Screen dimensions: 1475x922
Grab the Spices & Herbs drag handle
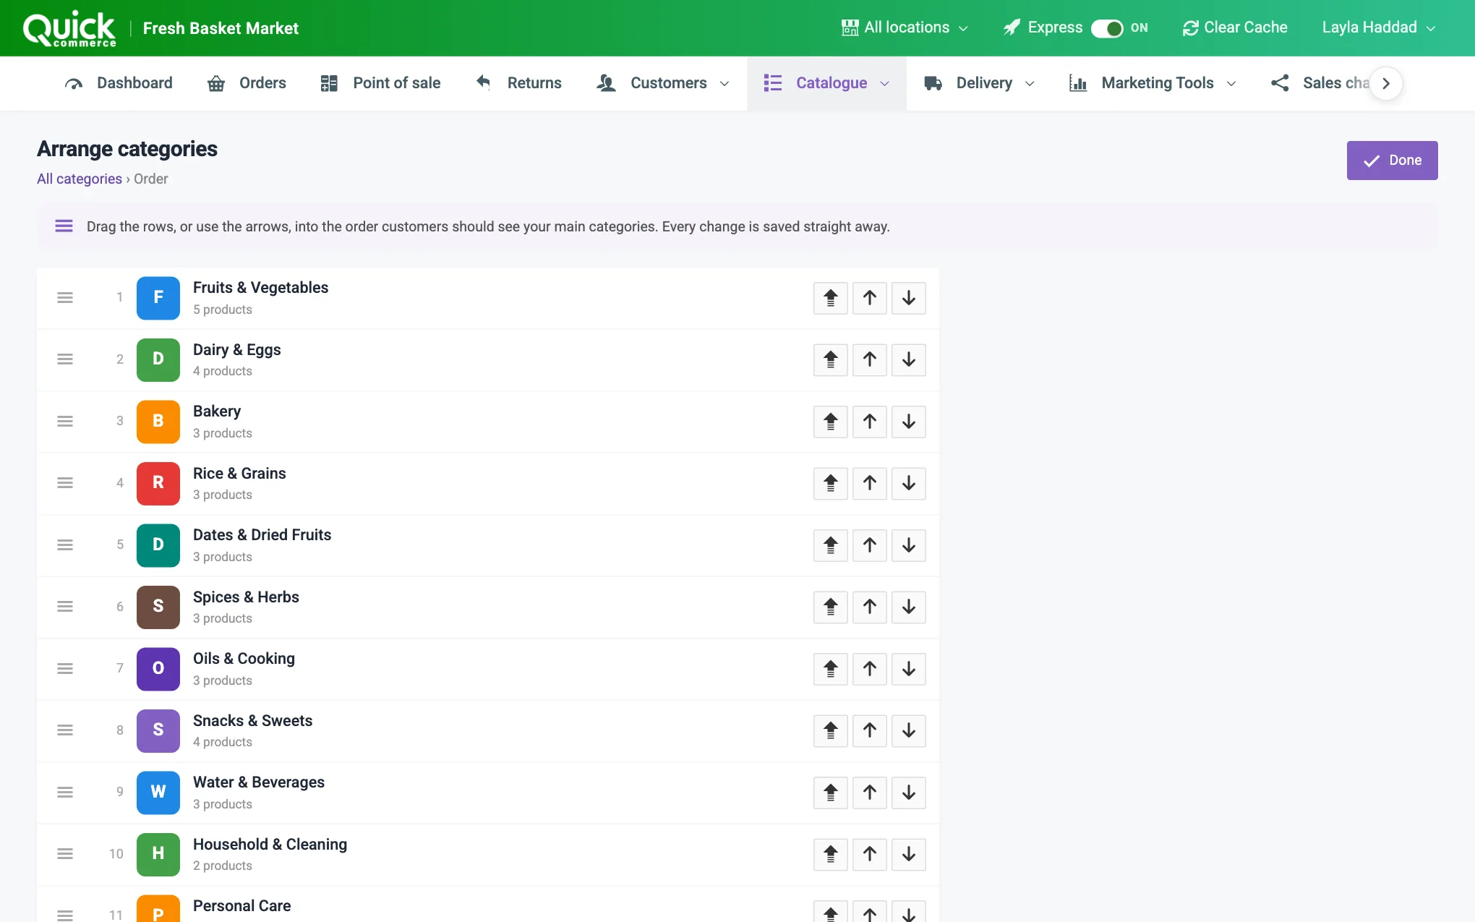click(65, 607)
